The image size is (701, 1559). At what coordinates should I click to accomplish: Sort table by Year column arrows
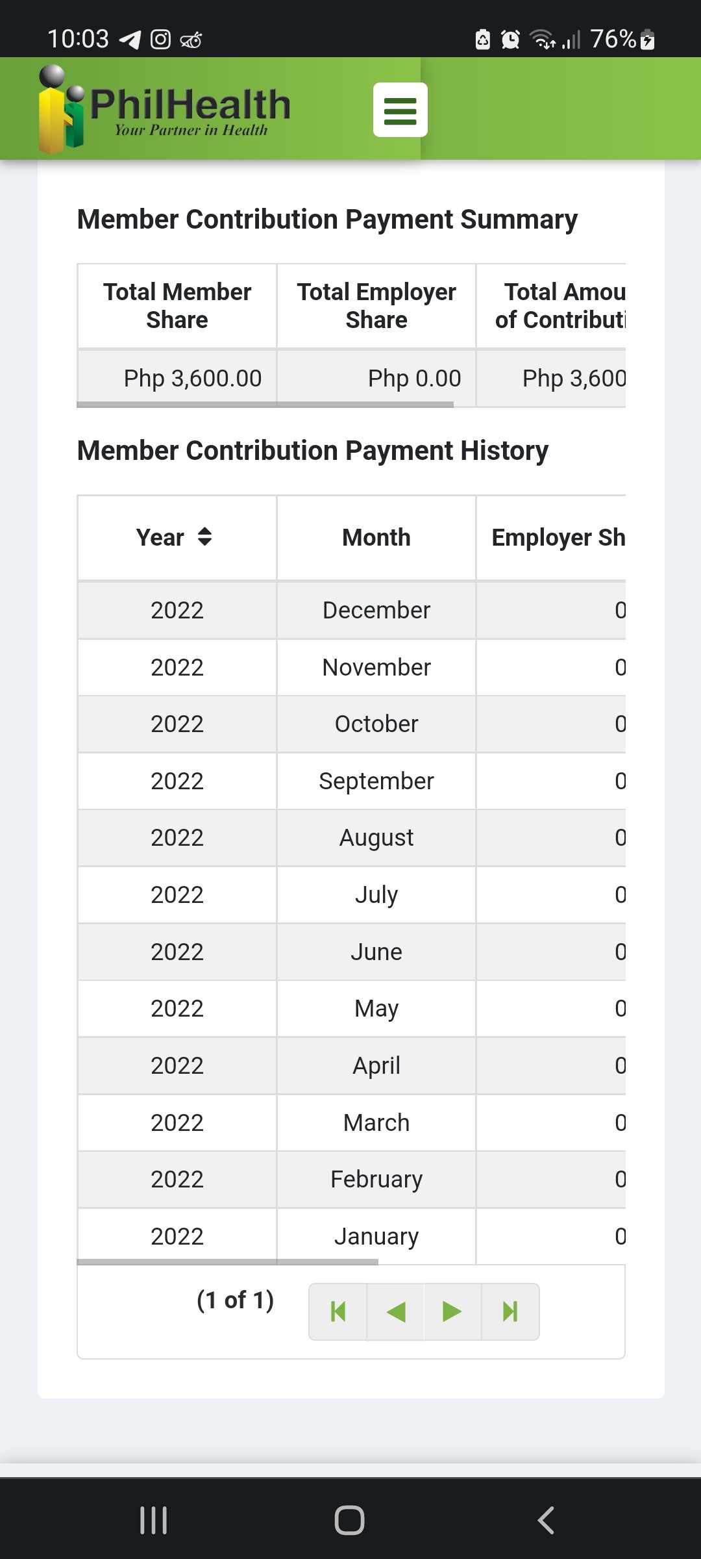click(x=204, y=537)
